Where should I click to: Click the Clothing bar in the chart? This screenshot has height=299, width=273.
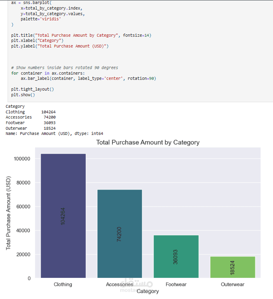63,216
